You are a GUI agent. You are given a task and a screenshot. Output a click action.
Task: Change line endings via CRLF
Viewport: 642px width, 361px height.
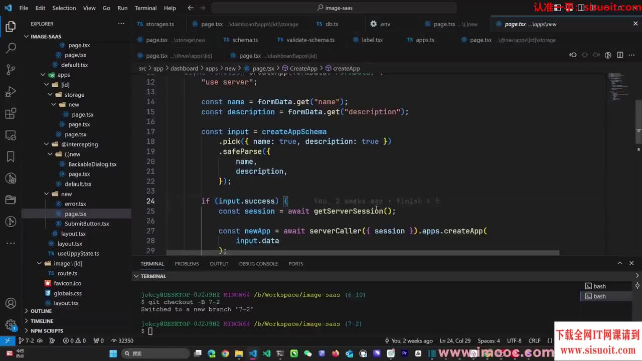click(x=534, y=340)
